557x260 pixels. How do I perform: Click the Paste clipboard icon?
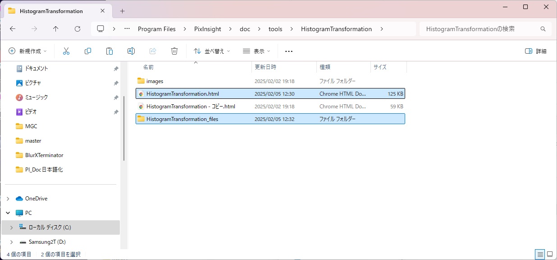pyautogui.click(x=110, y=51)
